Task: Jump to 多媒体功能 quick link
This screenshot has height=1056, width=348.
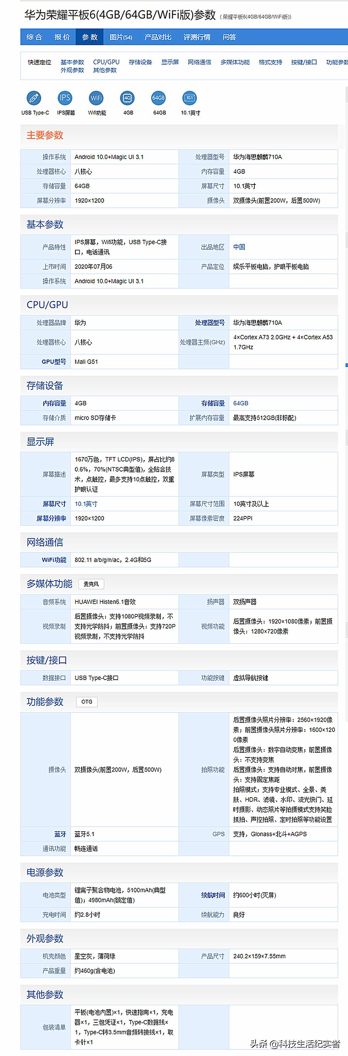Action: [x=235, y=62]
